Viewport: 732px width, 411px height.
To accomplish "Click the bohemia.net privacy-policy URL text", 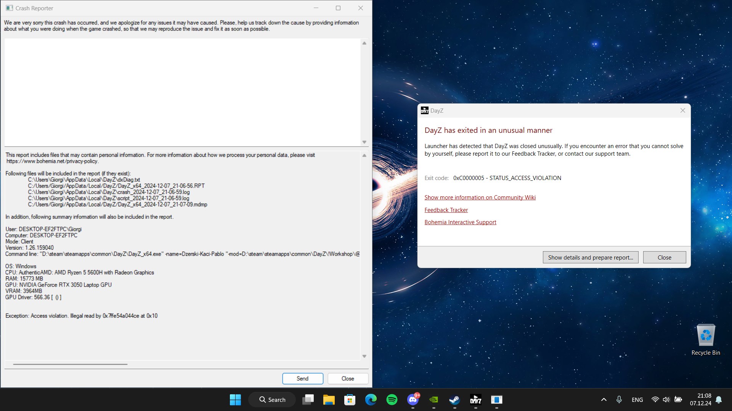I will point(53,161).
